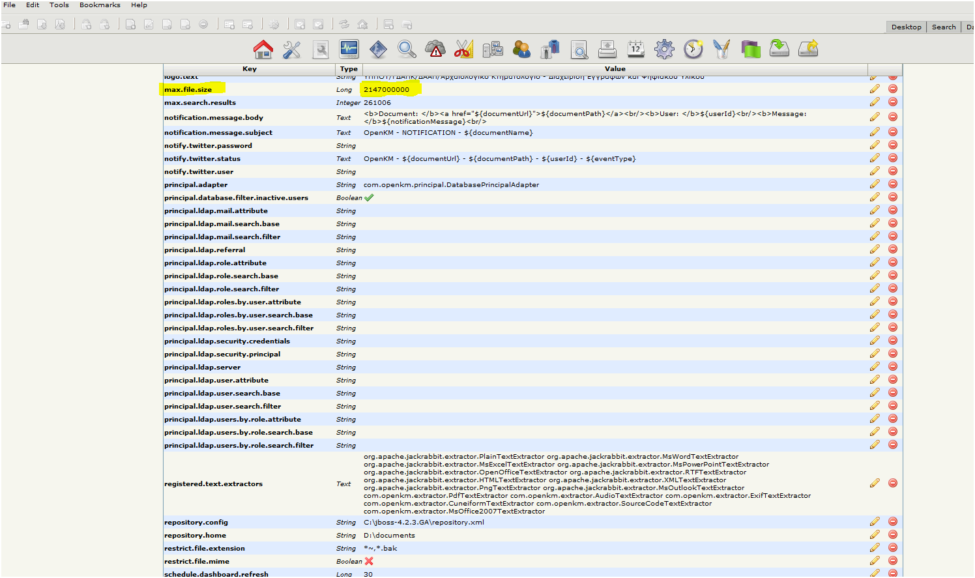Delete repository.home with red minus icon

coord(893,535)
